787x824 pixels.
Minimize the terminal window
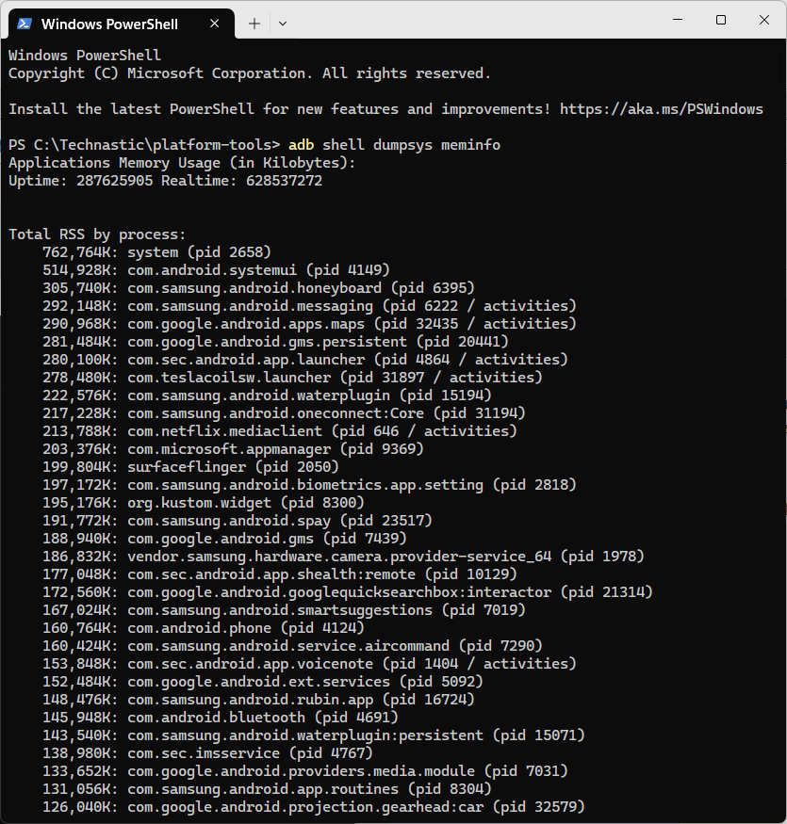tap(678, 20)
